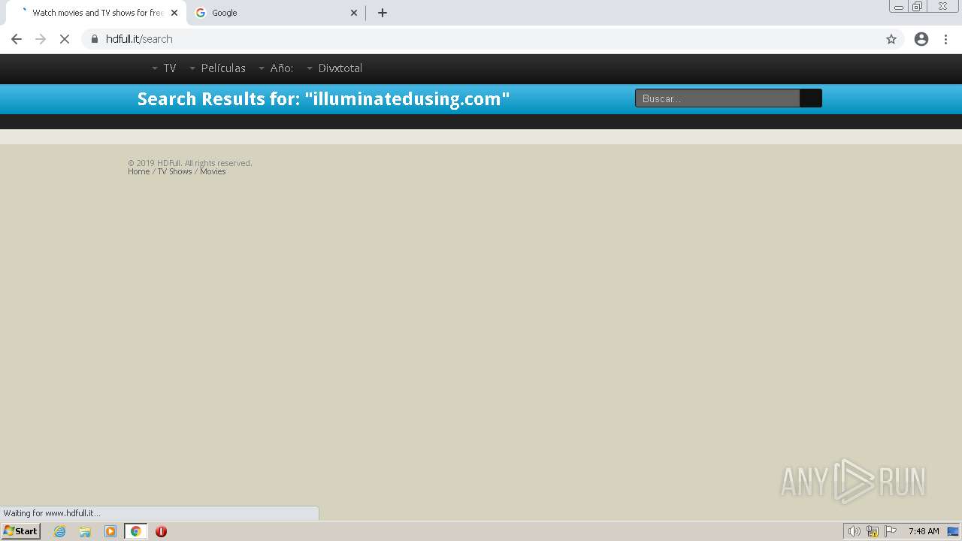Open Windows Explorer folder from the taskbar
The image size is (962, 541).
(x=85, y=531)
